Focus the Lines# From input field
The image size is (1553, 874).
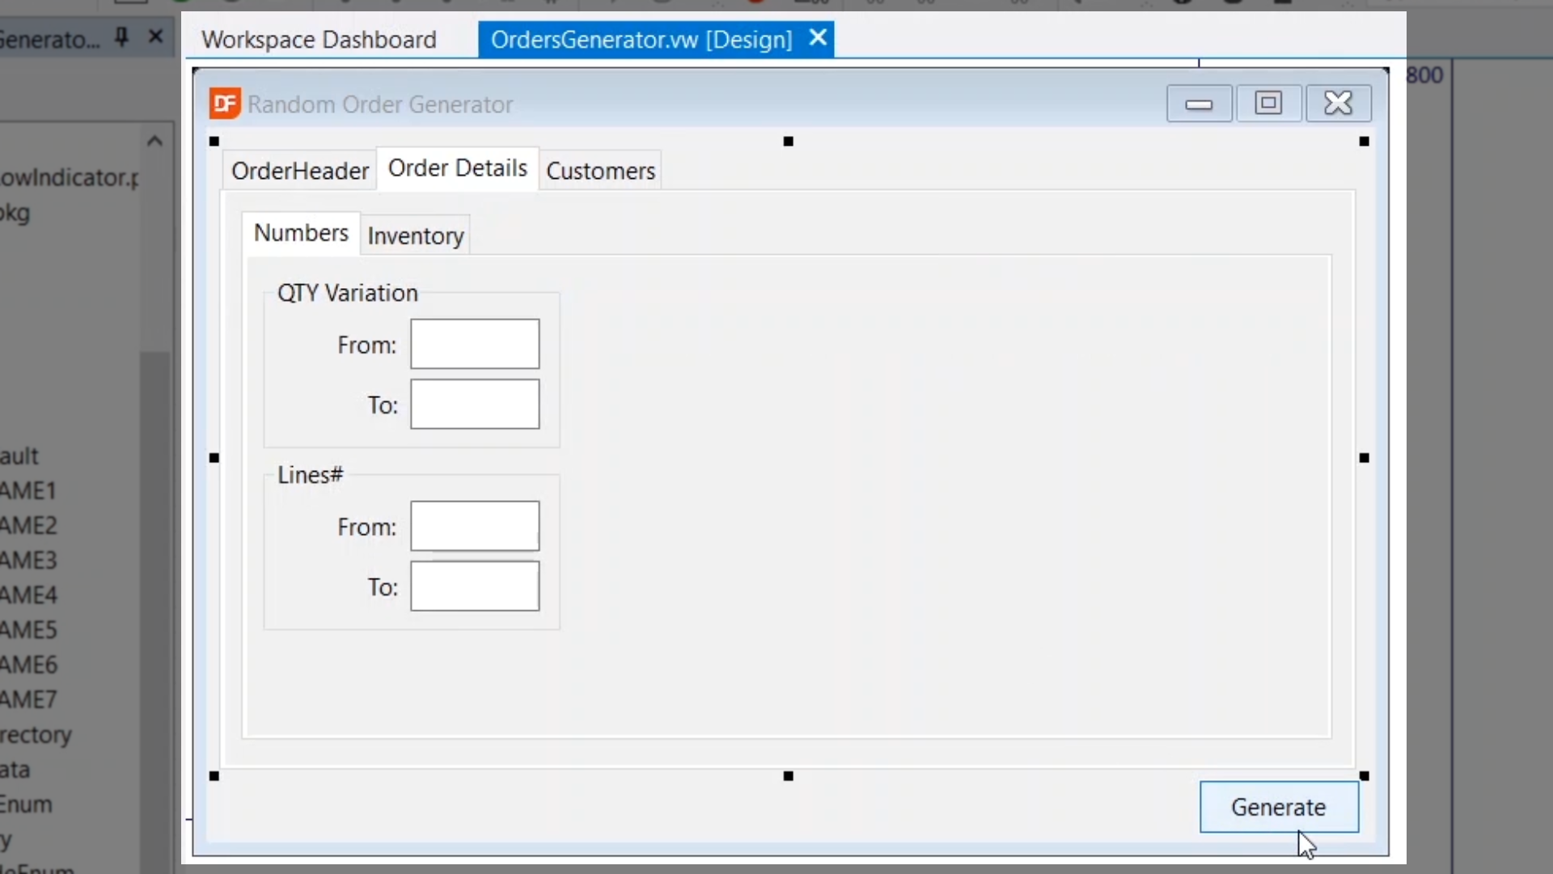[475, 526]
